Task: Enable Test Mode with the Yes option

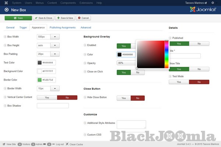Action: (179, 82)
